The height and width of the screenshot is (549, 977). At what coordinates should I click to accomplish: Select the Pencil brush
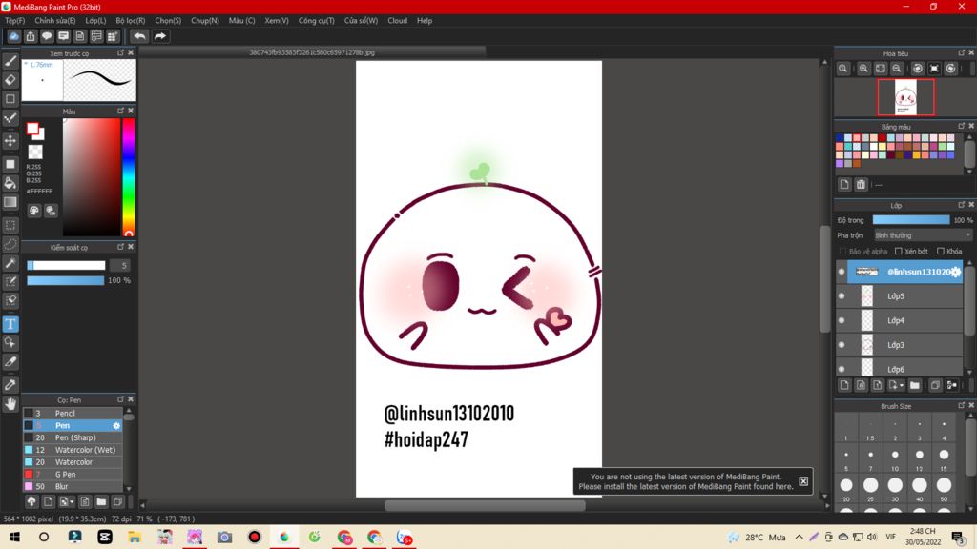tap(73, 414)
